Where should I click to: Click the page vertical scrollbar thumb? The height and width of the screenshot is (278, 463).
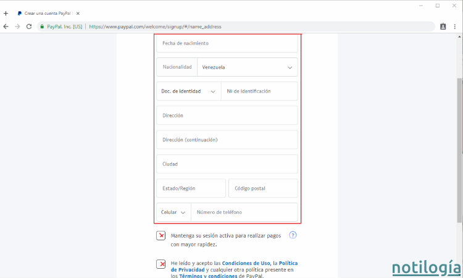point(459,150)
